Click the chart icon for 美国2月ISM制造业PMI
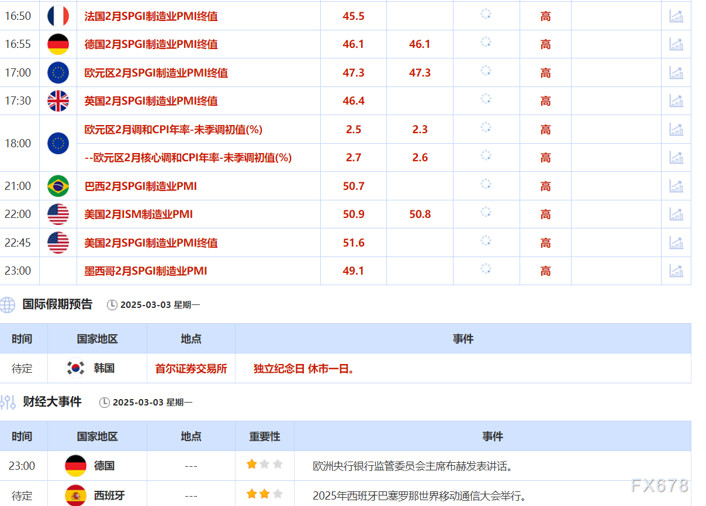The image size is (706, 506). click(x=676, y=214)
